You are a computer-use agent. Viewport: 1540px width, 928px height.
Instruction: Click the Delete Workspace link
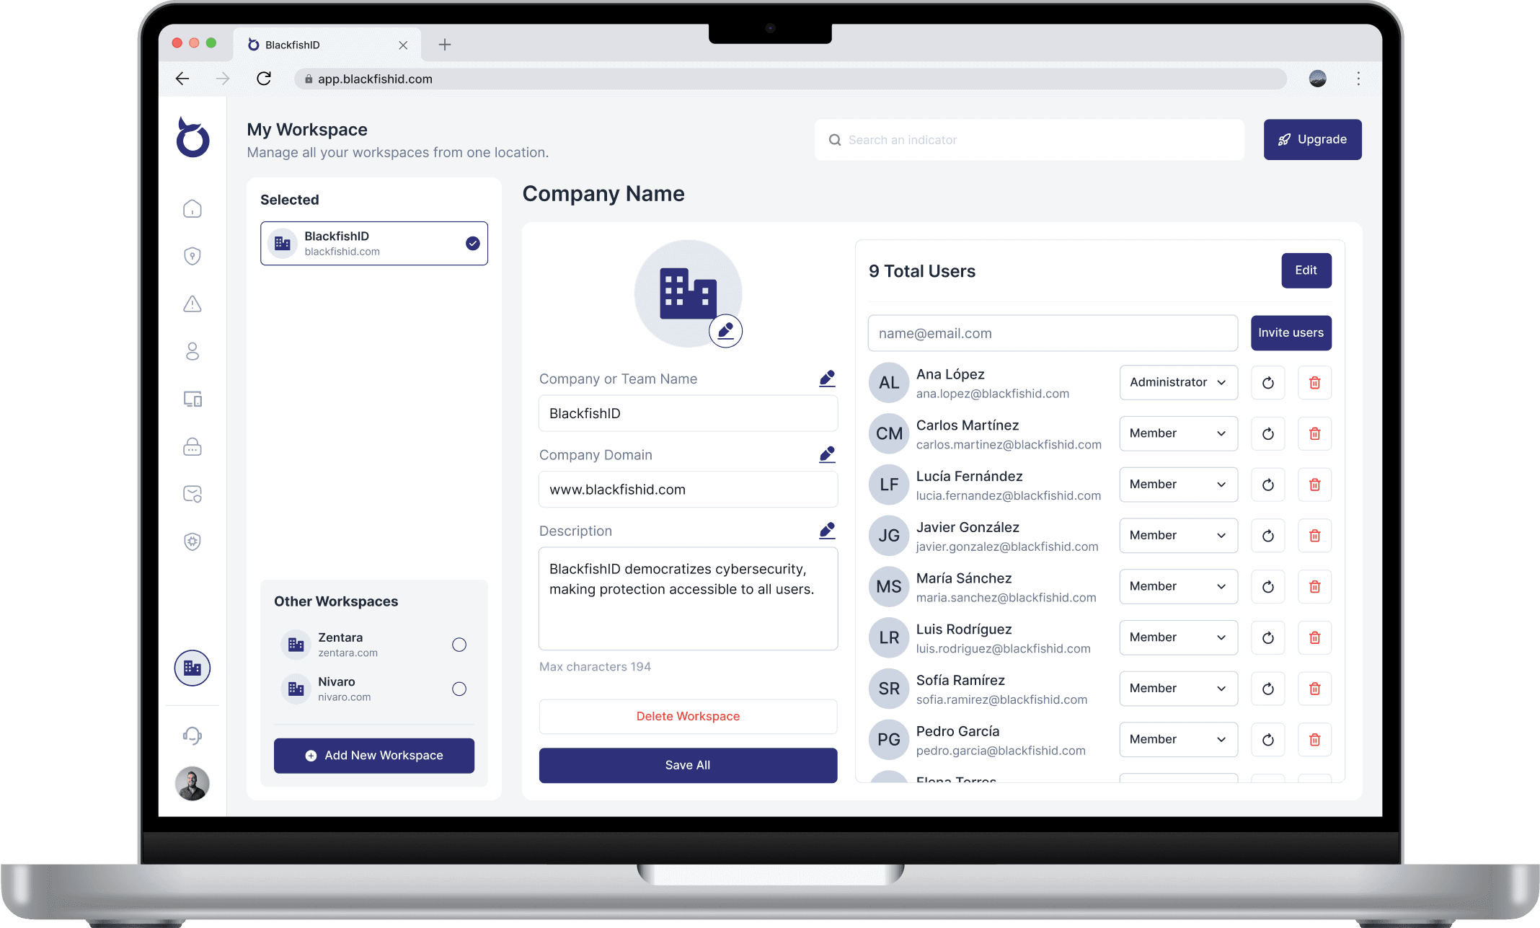(x=688, y=716)
